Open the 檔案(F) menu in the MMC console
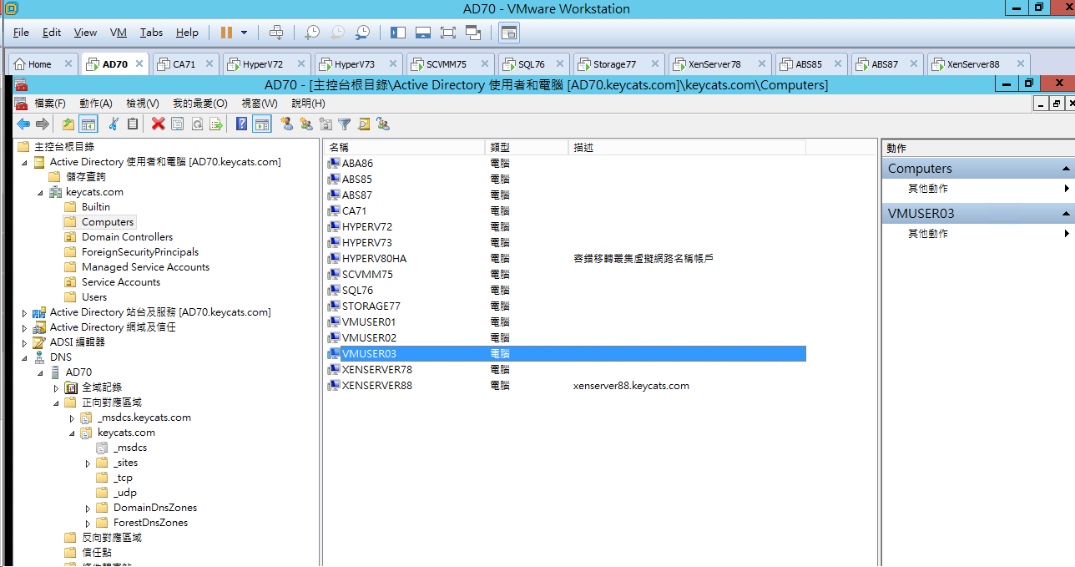 tap(50, 104)
